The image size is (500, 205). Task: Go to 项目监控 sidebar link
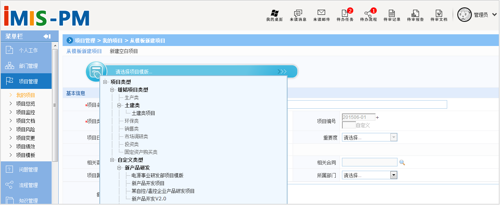click(x=25, y=112)
